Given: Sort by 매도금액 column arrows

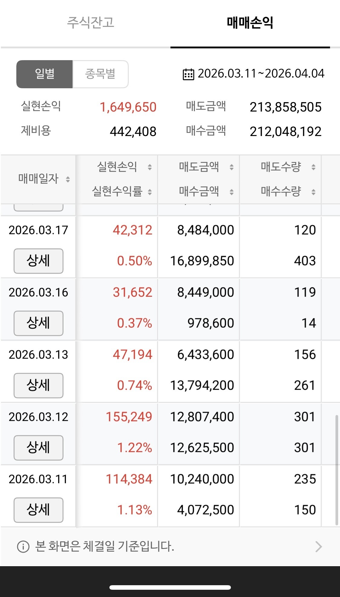Looking at the screenshot, I should tap(232, 167).
